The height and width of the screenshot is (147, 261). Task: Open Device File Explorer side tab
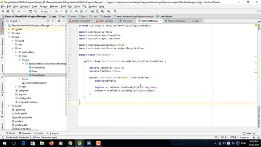tap(259, 117)
